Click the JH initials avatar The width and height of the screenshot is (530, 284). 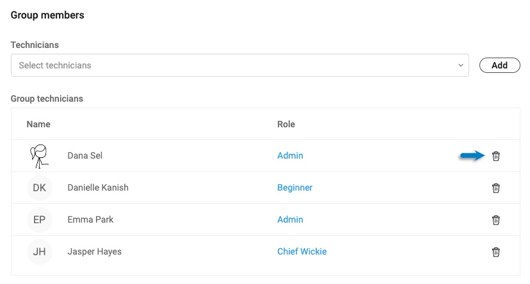[x=40, y=251]
